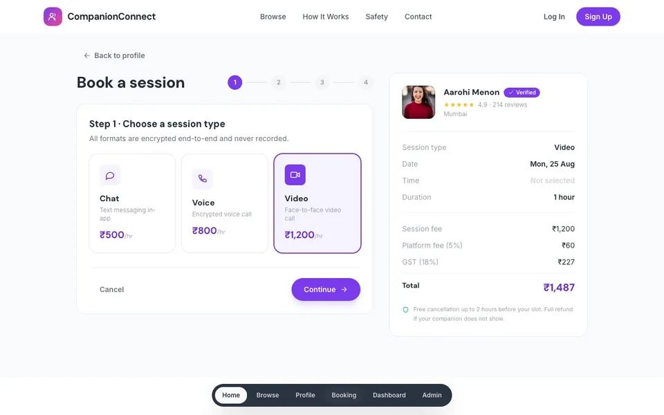Click the Step 1 · Choose a session type heading

pos(157,124)
